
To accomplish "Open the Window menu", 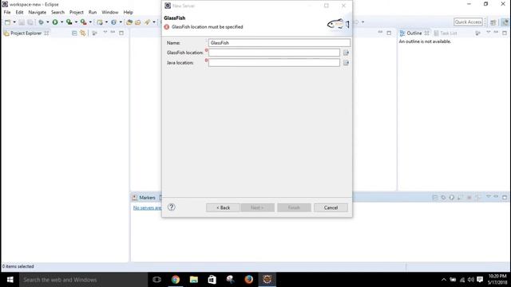I will [x=110, y=13].
